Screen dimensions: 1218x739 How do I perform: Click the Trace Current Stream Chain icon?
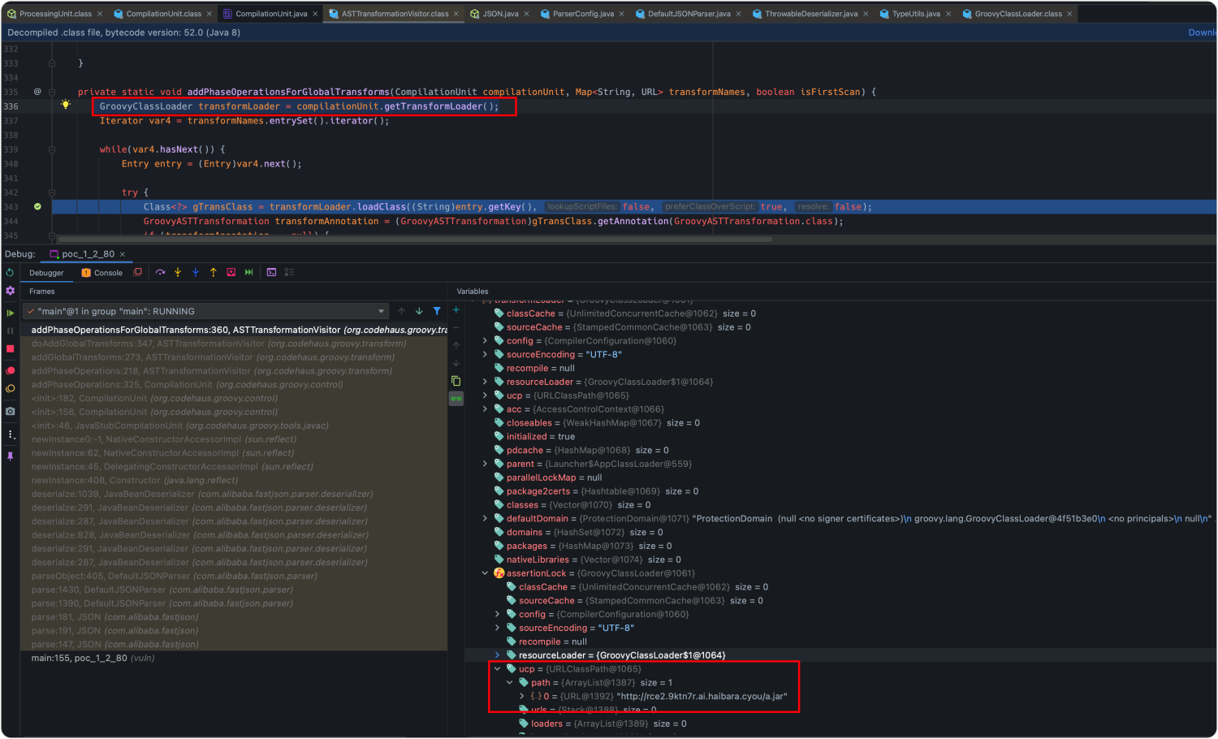[290, 273]
